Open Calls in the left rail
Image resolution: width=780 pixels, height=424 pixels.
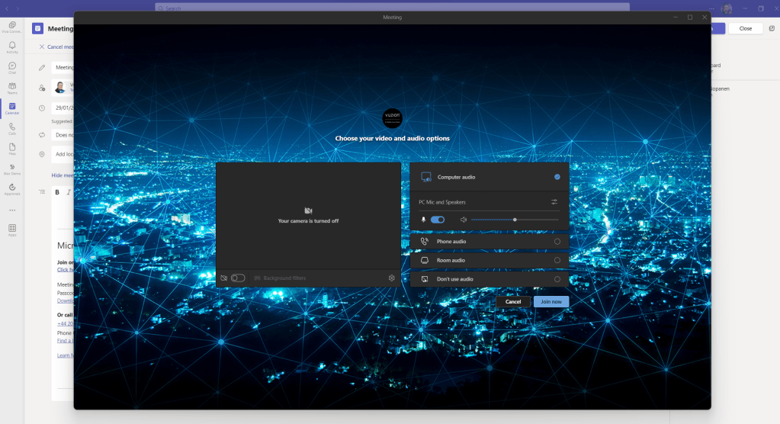coord(12,128)
